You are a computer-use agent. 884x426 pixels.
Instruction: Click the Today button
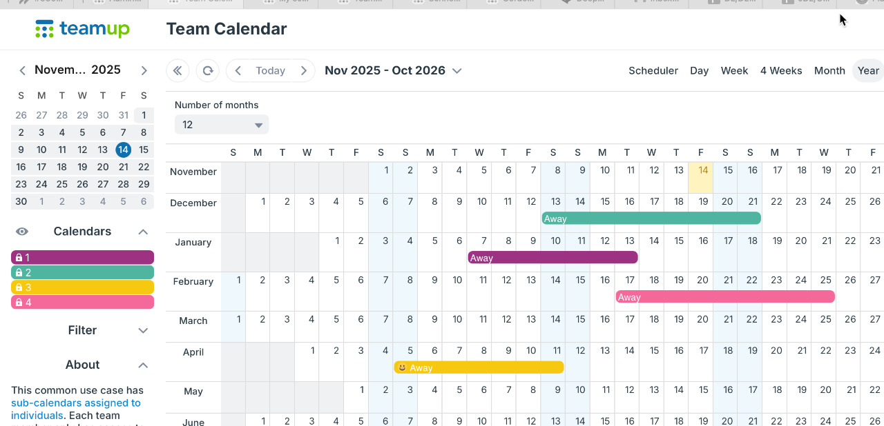click(270, 70)
